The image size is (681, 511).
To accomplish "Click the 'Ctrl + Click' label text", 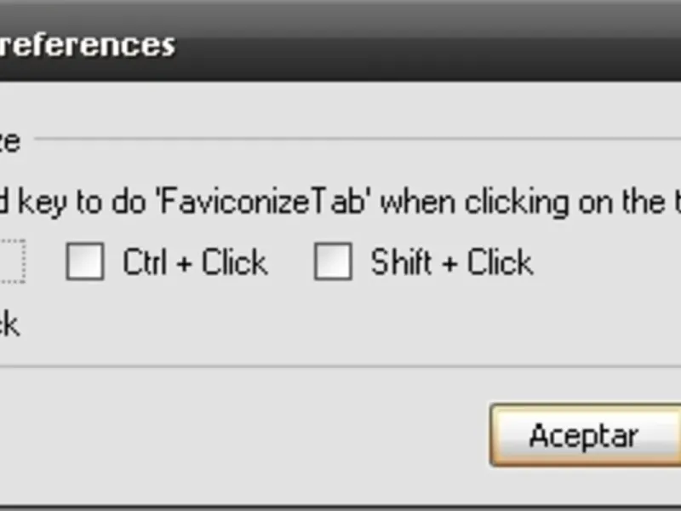I will pyautogui.click(x=195, y=262).
